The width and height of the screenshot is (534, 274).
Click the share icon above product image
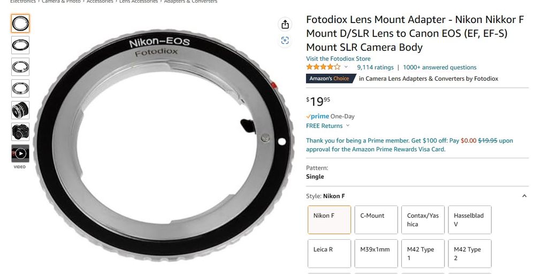pyautogui.click(x=285, y=25)
